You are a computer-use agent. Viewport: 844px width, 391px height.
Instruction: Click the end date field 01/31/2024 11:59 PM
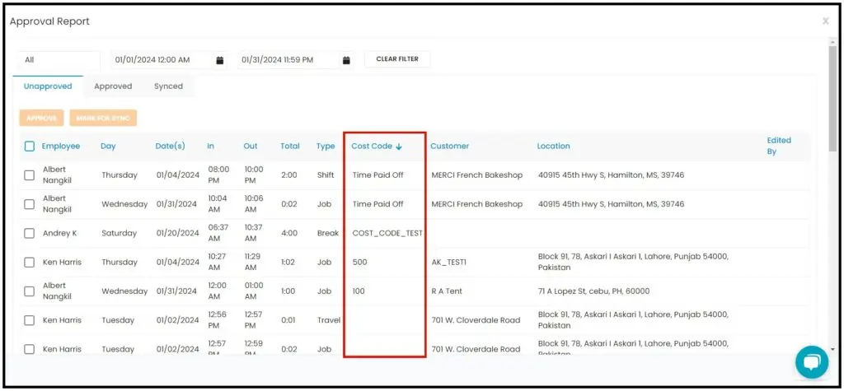coord(288,60)
